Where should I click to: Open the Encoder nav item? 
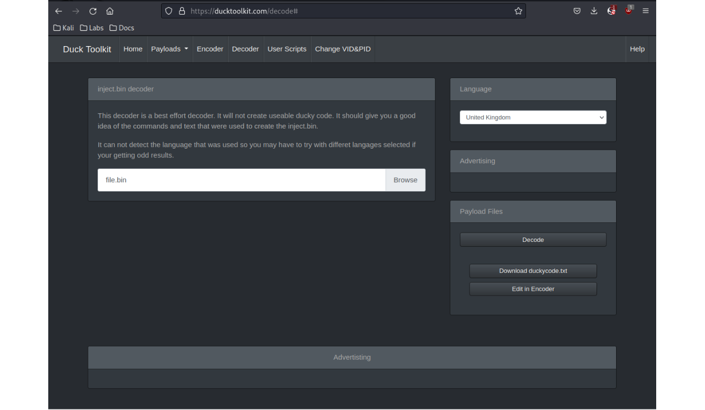click(x=210, y=49)
